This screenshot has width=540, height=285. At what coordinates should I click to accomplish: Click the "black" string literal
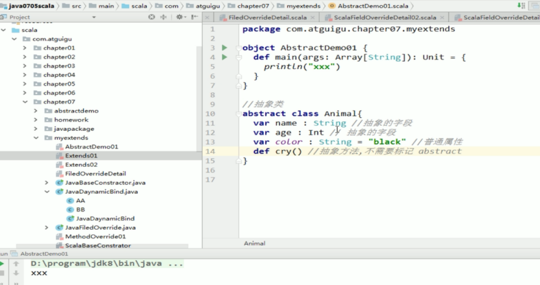(387, 142)
